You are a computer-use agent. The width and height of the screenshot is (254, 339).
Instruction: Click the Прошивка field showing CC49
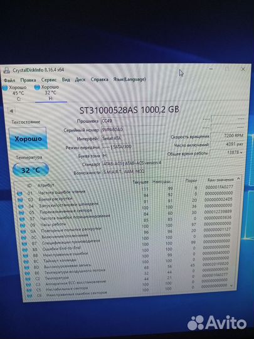[x=133, y=121]
